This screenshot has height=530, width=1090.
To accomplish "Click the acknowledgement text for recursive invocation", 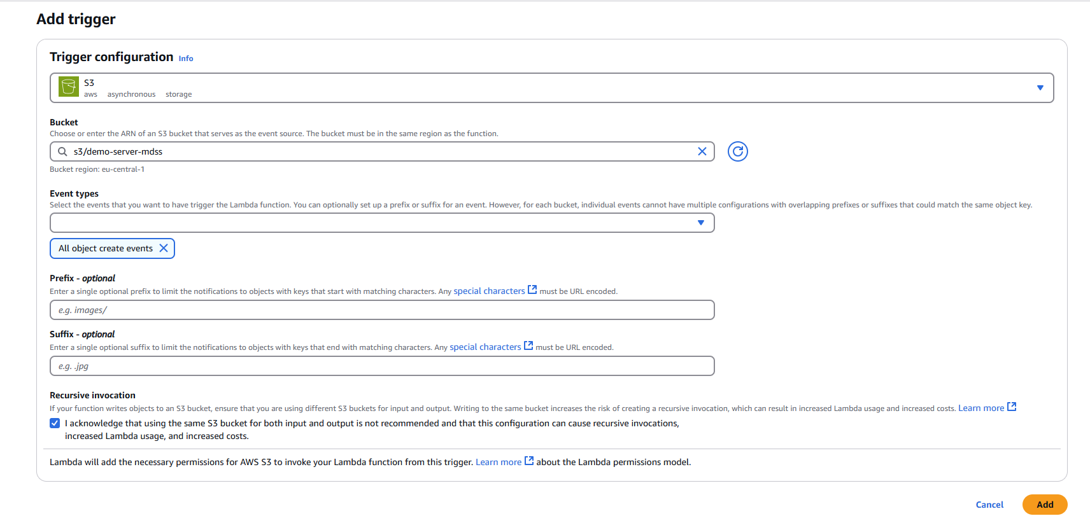I will coord(372,429).
